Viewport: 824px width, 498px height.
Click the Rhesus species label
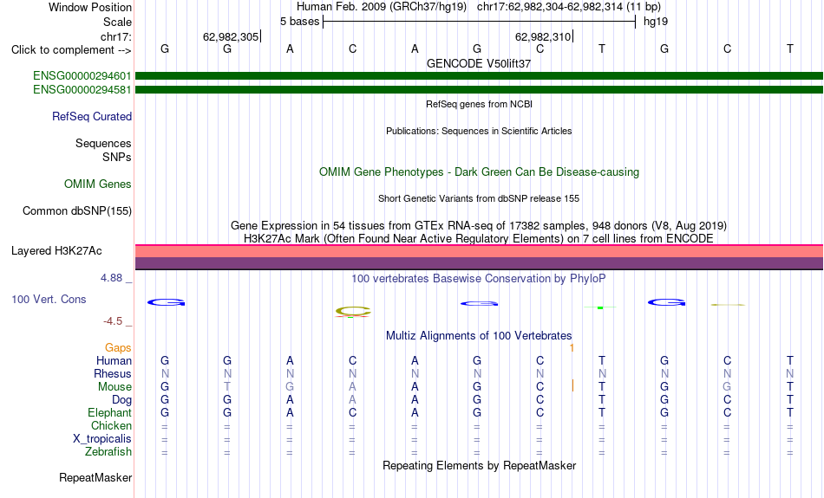coord(113,373)
